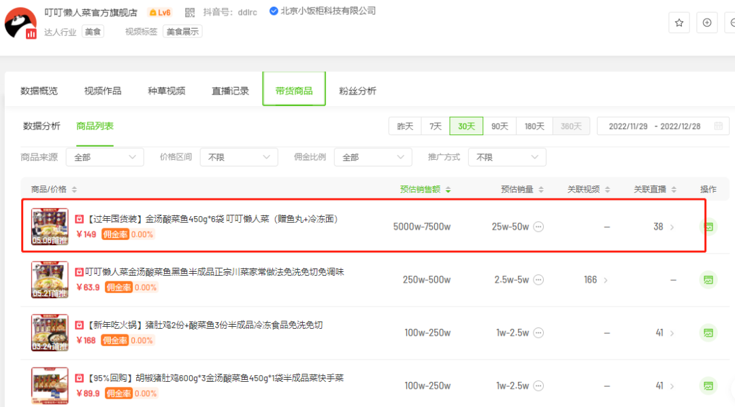Click the verified checkmark by 北京小饭柜科技有限公司
Image resolution: width=735 pixels, height=407 pixels.
coord(274,12)
